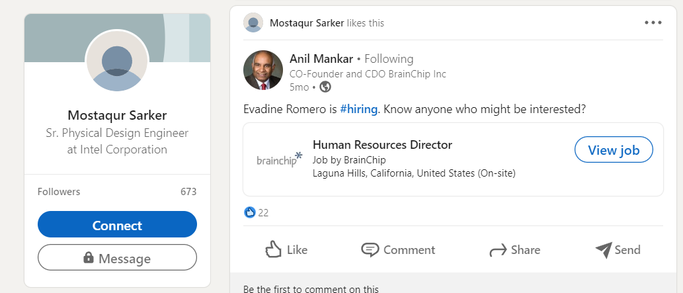Click Mostaqur Sarker name in likes header
The image size is (683, 293).
pos(307,22)
